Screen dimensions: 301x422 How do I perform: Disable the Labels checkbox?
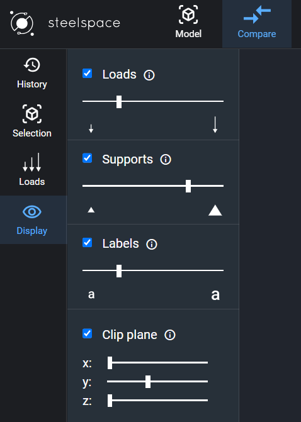(88, 243)
